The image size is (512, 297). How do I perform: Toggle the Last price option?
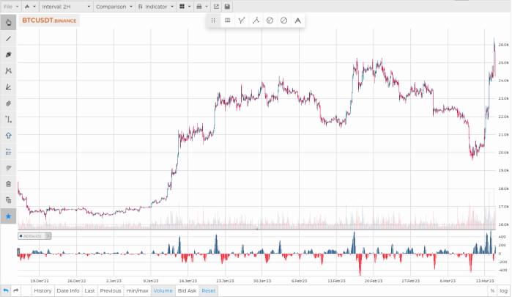point(89,291)
